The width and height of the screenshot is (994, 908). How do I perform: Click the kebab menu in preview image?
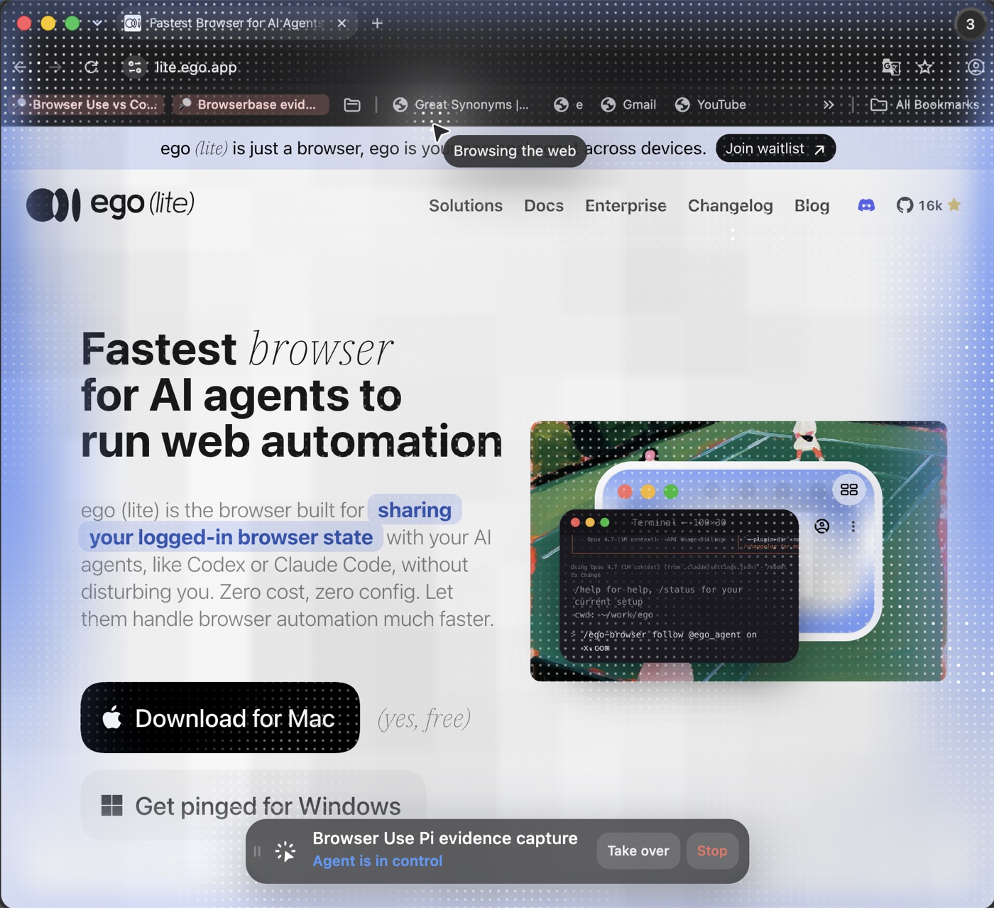pyautogui.click(x=853, y=526)
